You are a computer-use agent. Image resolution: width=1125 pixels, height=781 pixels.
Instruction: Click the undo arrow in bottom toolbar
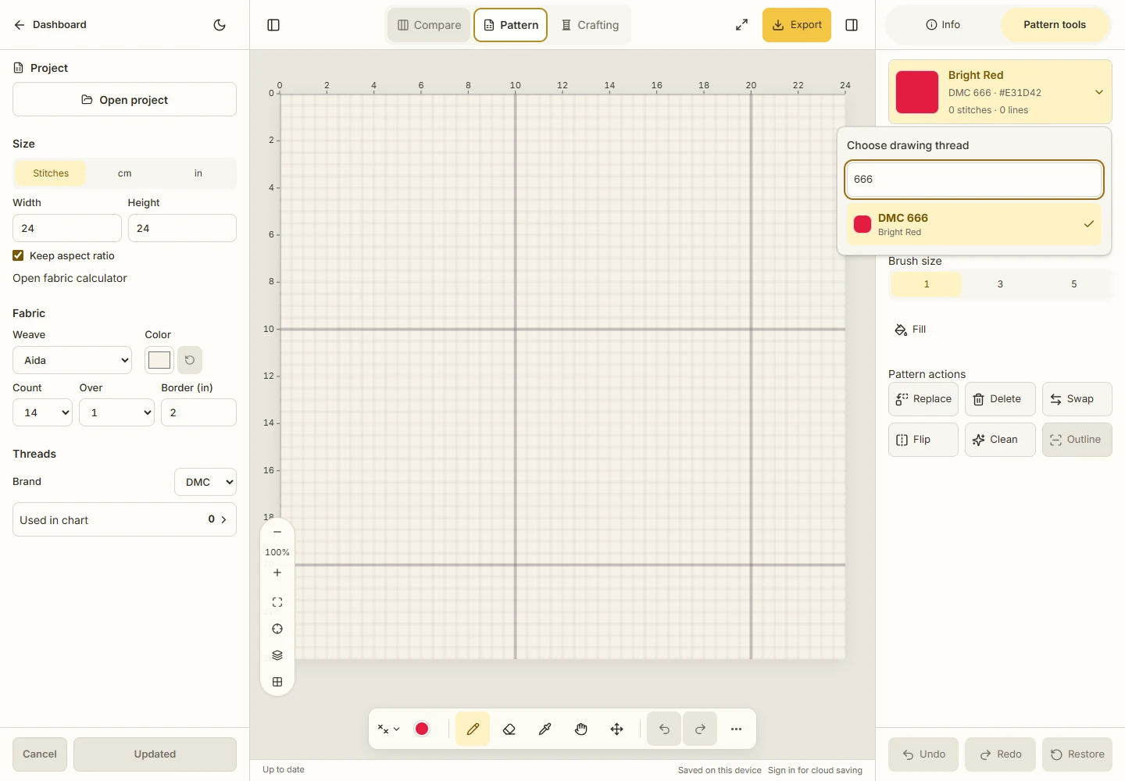pyautogui.click(x=664, y=729)
